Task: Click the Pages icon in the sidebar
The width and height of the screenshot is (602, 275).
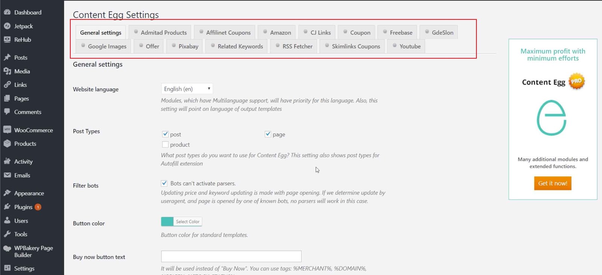Action: click(x=7, y=98)
